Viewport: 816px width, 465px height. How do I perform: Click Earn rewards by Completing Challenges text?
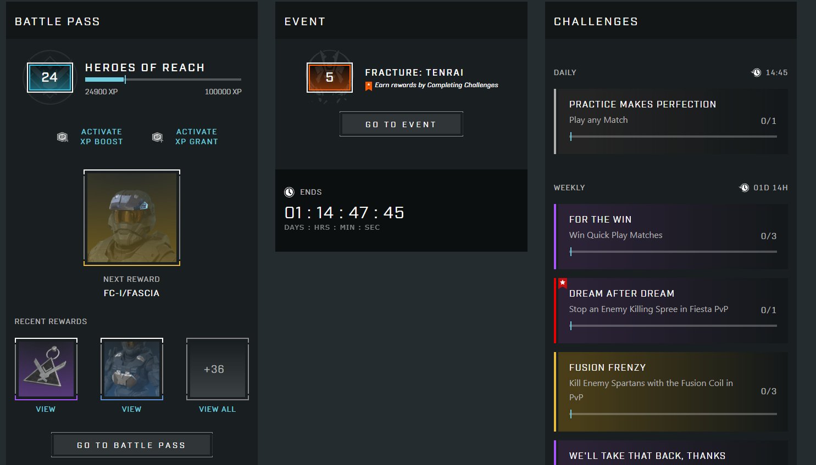click(436, 85)
